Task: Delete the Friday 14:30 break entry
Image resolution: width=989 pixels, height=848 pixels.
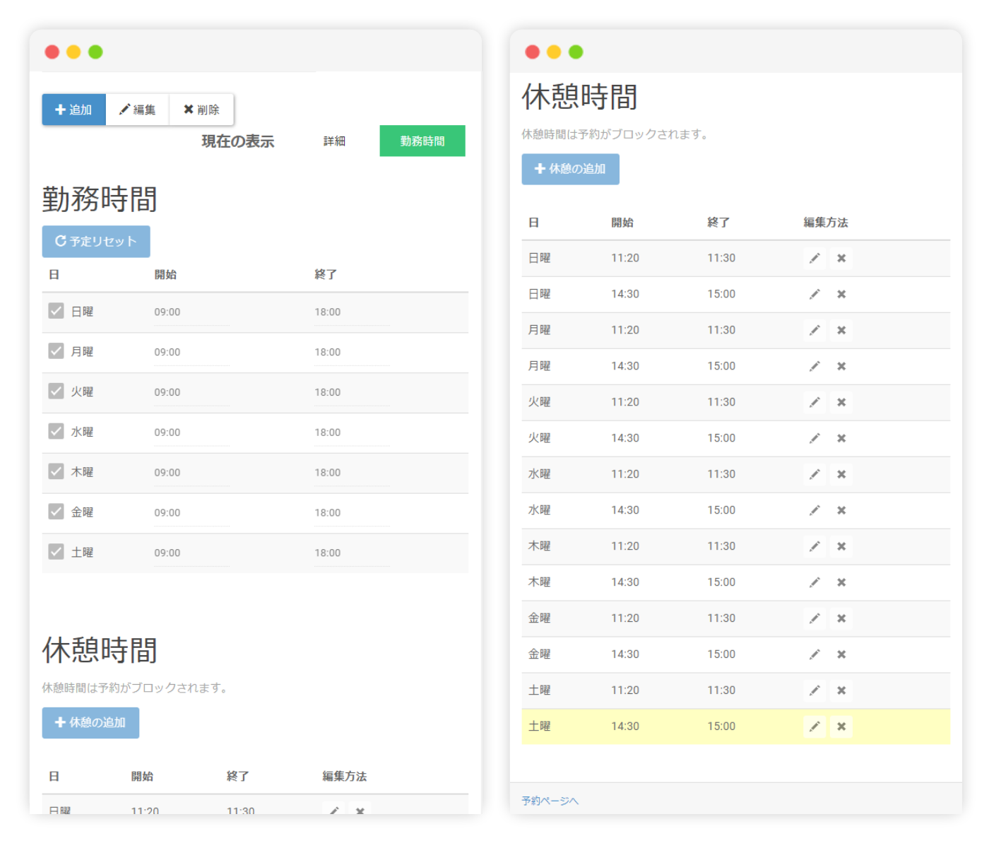Action: (x=841, y=655)
